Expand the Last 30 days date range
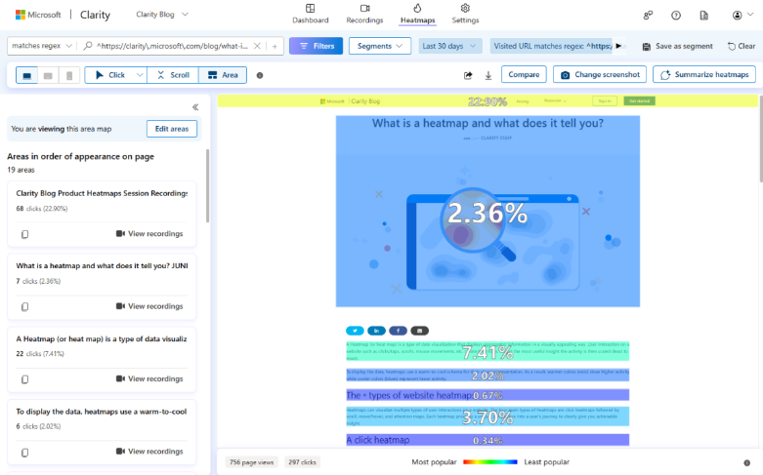The height and width of the screenshot is (475, 763). coord(449,46)
